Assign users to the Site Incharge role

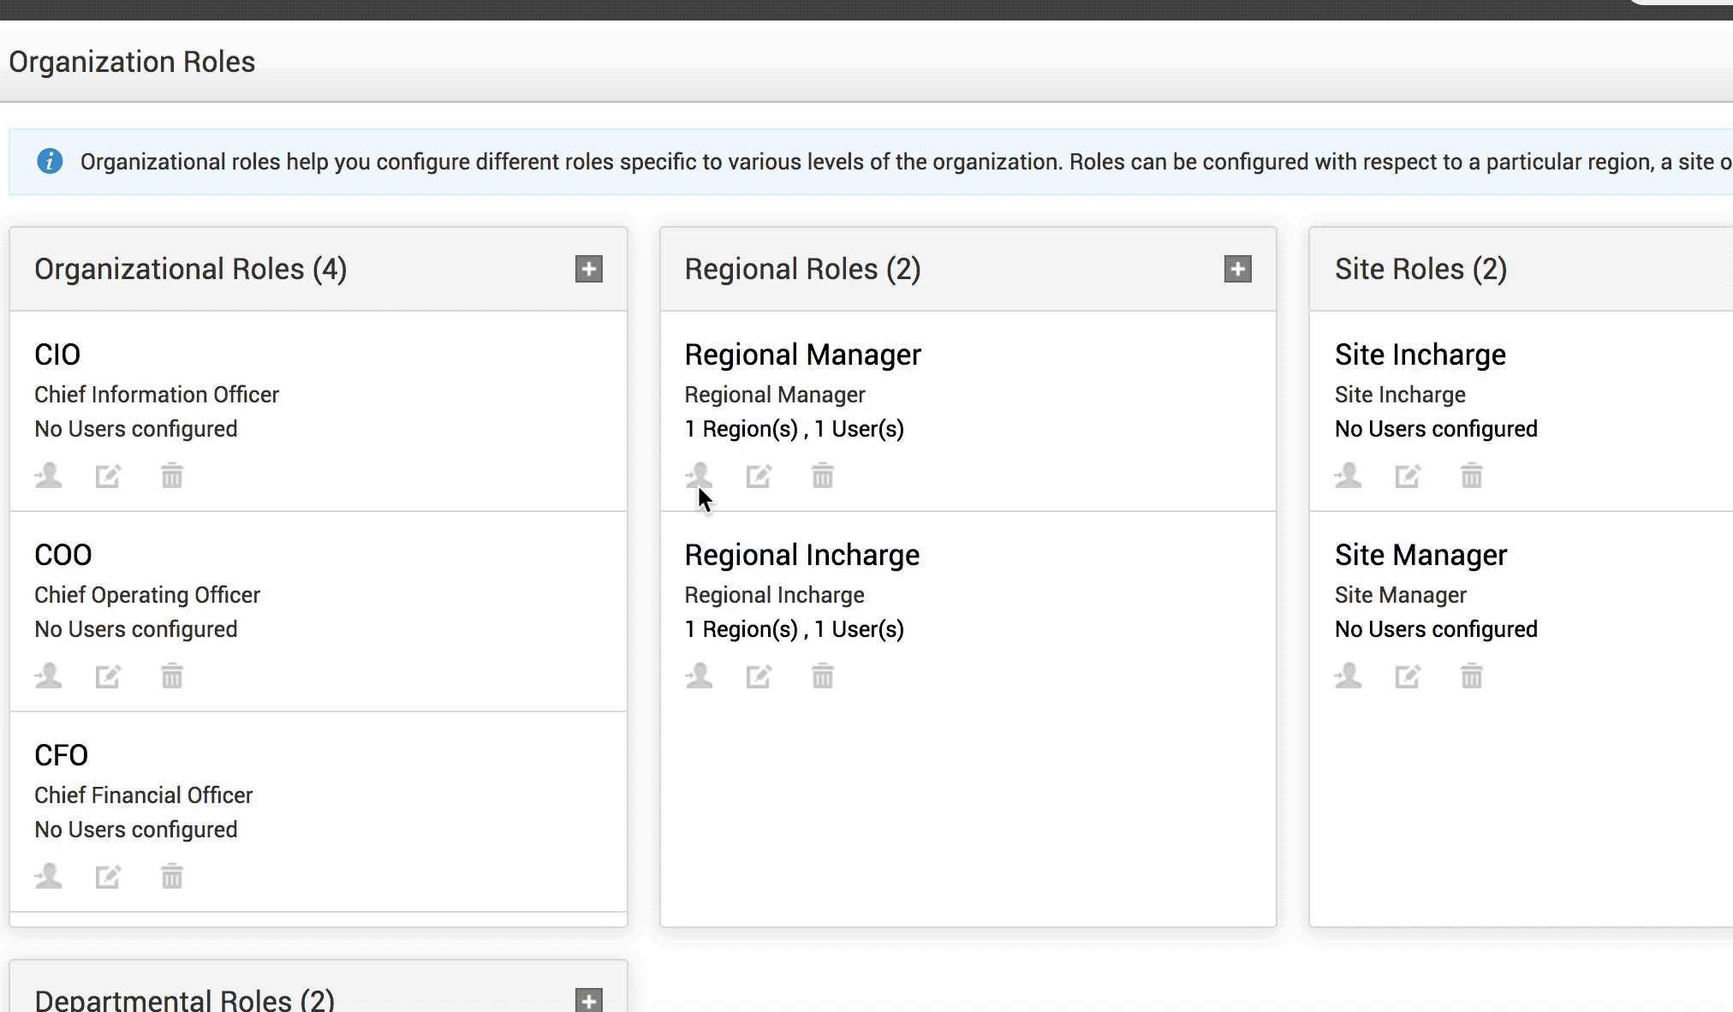click(x=1348, y=475)
